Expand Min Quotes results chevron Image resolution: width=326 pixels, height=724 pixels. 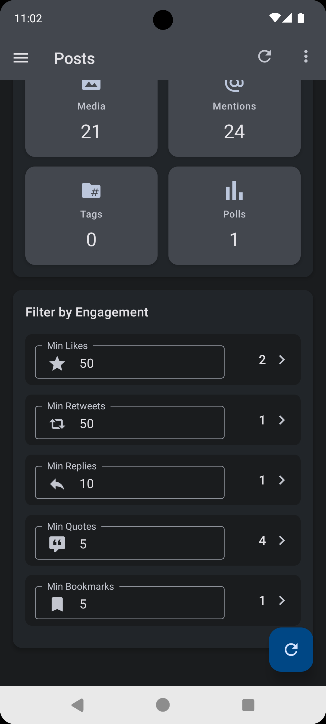click(282, 540)
